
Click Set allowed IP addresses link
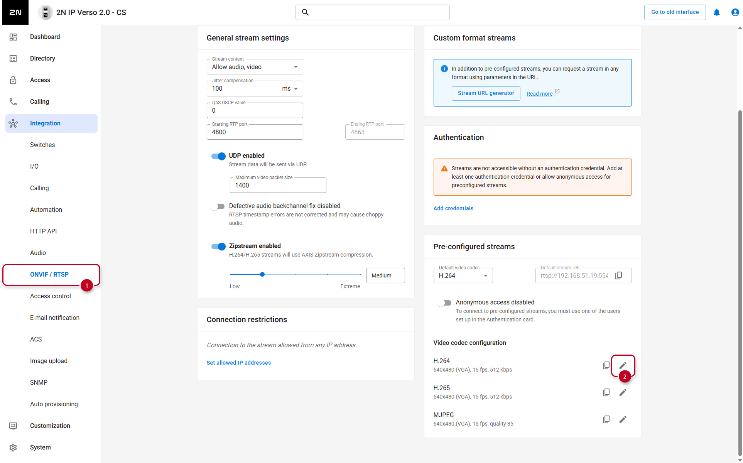238,363
